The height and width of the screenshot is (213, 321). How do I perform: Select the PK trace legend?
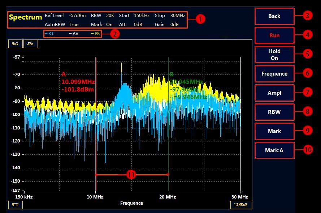click(x=96, y=34)
